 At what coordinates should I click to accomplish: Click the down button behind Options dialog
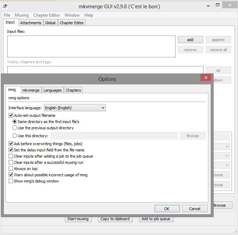[222, 80]
